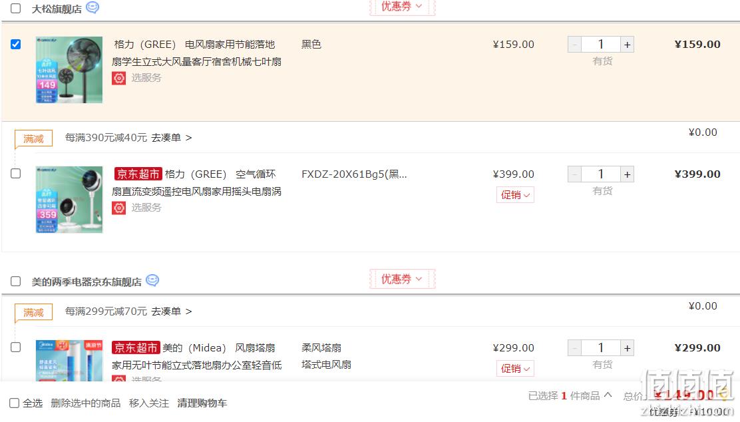Screen dimensions: 740x422
Task: Open the GREE black fan thumbnail
Action: click(x=69, y=70)
